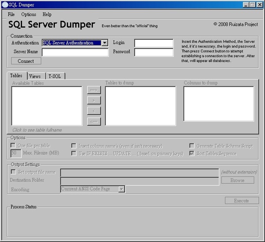This screenshot has width=265, height=242.
Task: Add selected table with the > button
Action: [94, 101]
